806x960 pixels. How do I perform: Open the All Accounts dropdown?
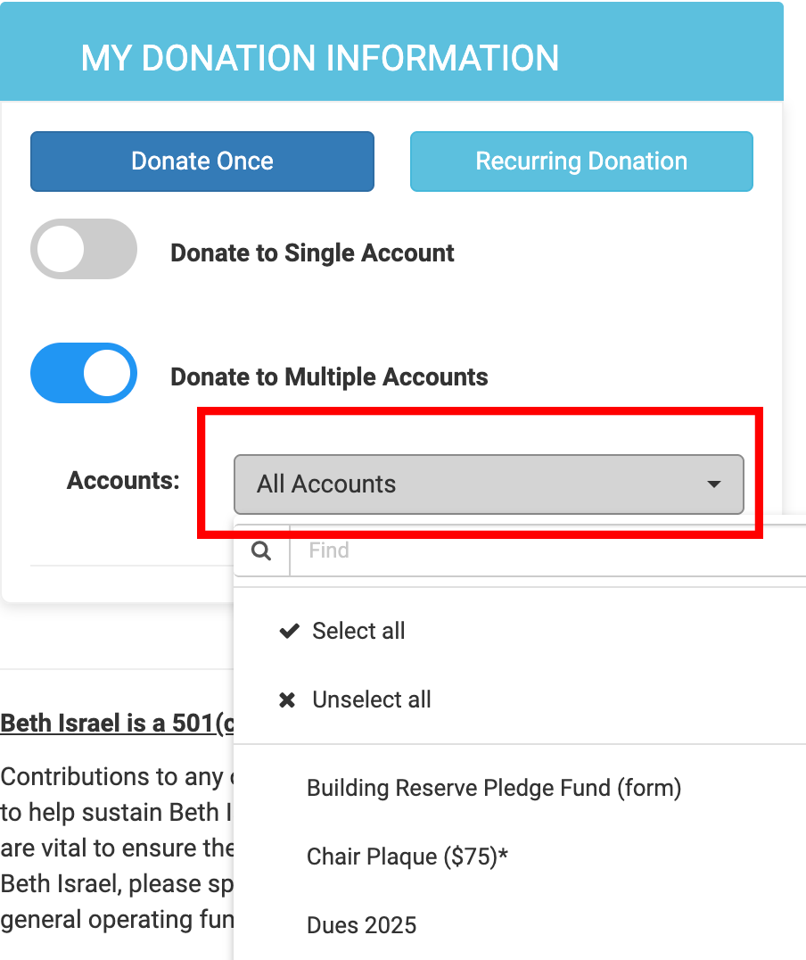coord(488,484)
